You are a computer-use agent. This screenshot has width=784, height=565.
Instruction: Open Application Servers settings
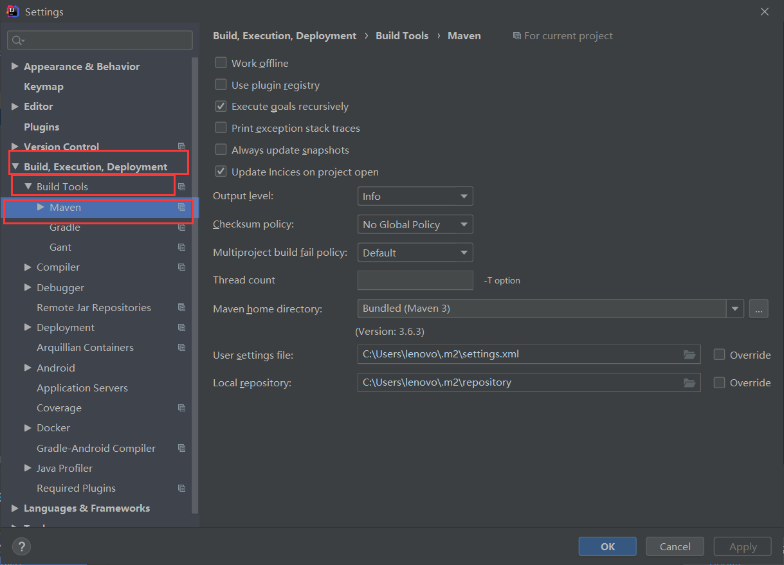pos(82,388)
